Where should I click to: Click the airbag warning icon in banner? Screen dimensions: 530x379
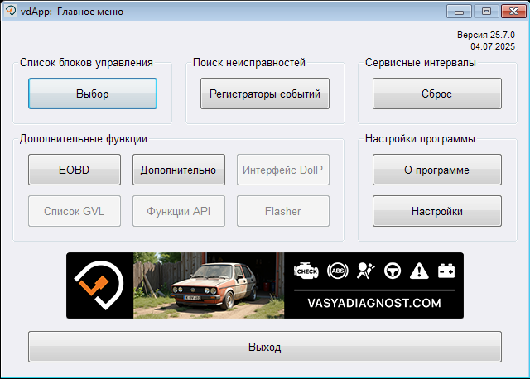[x=364, y=271]
